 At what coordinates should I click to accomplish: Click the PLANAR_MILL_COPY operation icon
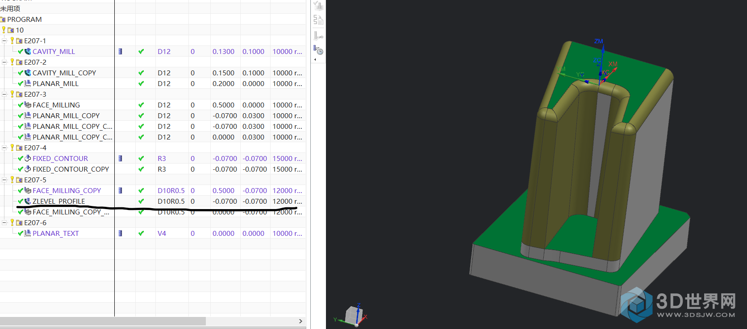[28, 115]
